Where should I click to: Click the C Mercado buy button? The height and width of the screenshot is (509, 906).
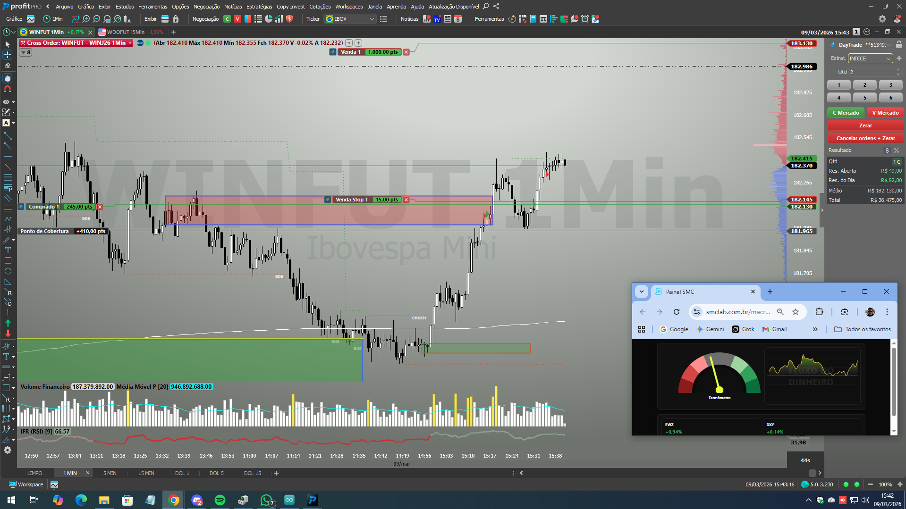tap(846, 113)
